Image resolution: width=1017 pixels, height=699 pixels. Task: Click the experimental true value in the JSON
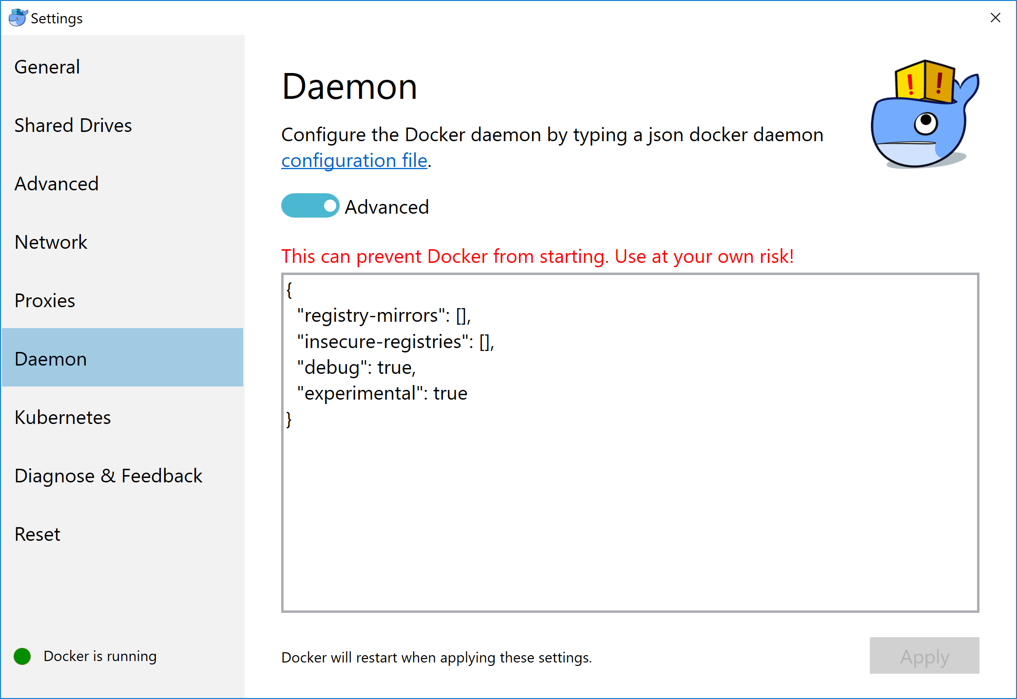(450, 393)
